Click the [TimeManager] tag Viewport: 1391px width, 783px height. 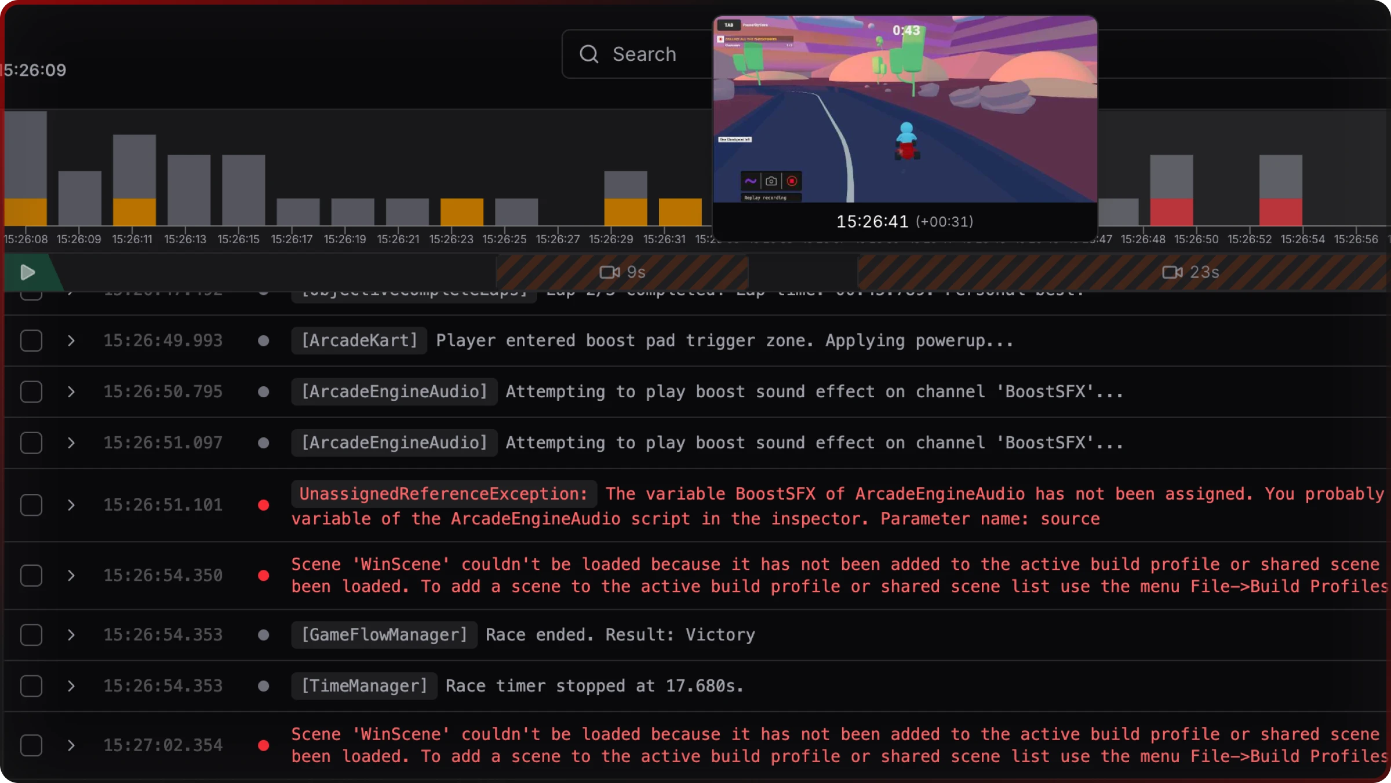(x=364, y=686)
